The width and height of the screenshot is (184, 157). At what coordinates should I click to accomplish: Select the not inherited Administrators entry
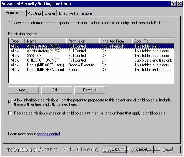pyautogui.click(x=92, y=46)
